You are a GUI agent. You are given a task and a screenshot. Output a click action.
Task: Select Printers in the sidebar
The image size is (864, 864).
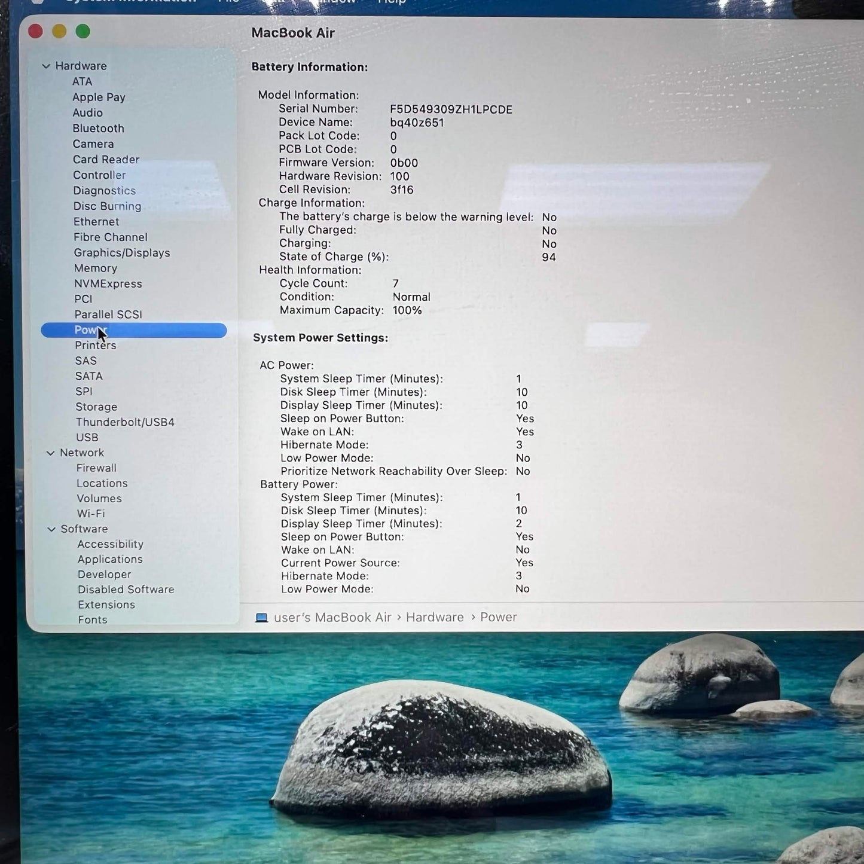pos(95,345)
